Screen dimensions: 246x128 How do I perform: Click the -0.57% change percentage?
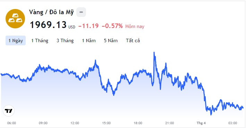point(112,26)
